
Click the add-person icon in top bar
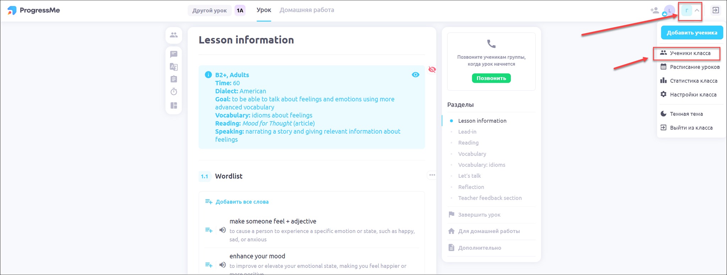click(x=654, y=10)
